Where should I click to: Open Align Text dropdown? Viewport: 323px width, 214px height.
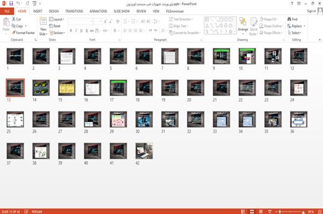(x=178, y=26)
